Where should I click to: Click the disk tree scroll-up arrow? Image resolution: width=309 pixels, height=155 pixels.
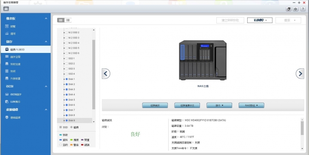94,30
